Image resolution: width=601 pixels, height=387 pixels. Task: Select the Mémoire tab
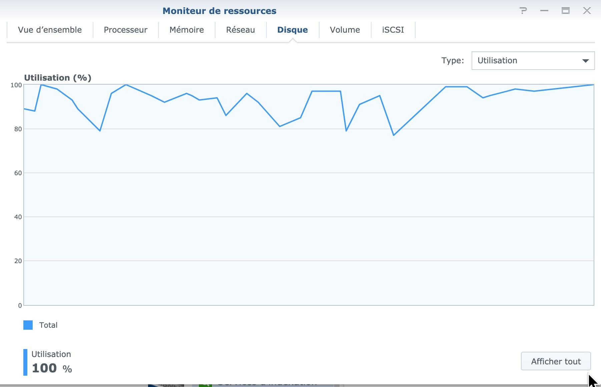tap(187, 30)
